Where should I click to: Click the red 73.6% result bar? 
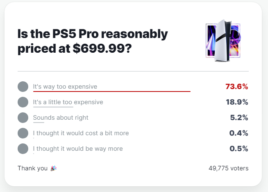pos(112,92)
